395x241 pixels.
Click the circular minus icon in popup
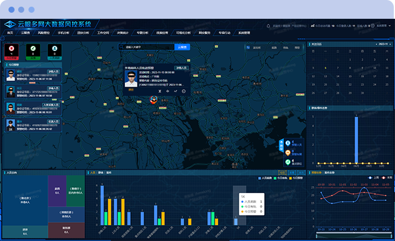point(184,91)
